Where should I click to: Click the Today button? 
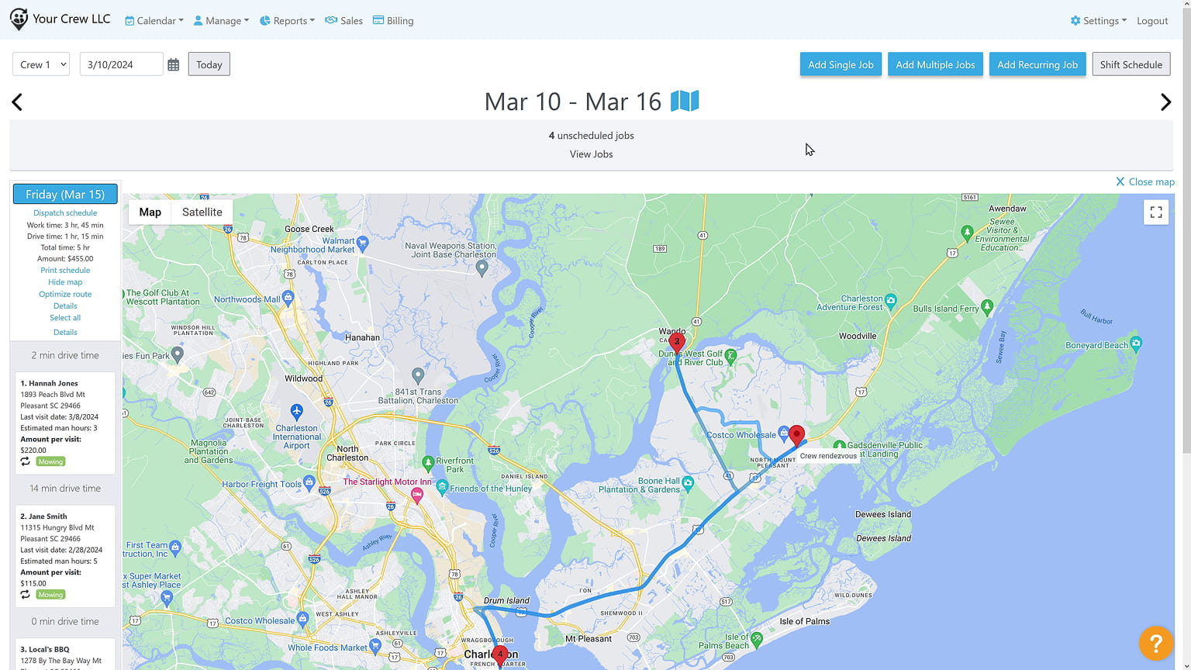click(x=209, y=64)
